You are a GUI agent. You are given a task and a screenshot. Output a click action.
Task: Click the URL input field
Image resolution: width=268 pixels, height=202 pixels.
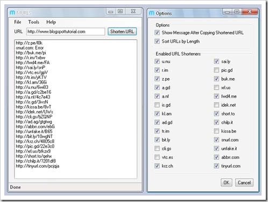[66, 32]
